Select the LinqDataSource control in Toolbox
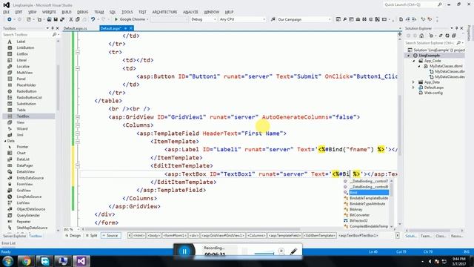 coord(29,197)
